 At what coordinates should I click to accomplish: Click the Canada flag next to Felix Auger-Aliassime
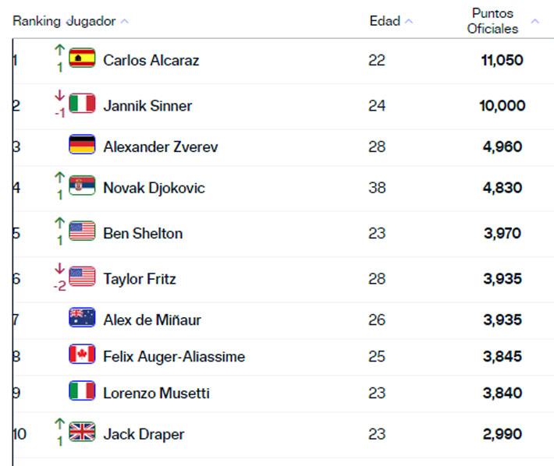point(82,355)
